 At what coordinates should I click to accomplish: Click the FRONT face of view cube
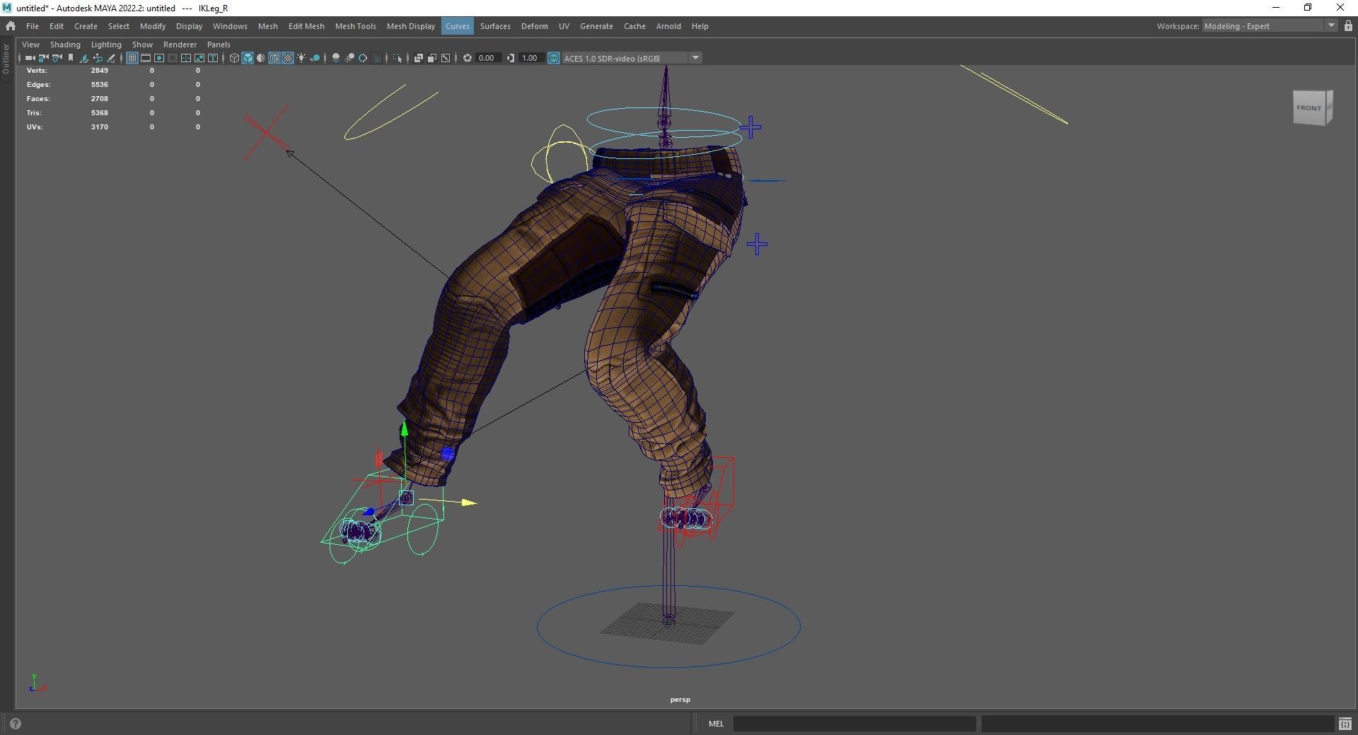tap(1308, 108)
